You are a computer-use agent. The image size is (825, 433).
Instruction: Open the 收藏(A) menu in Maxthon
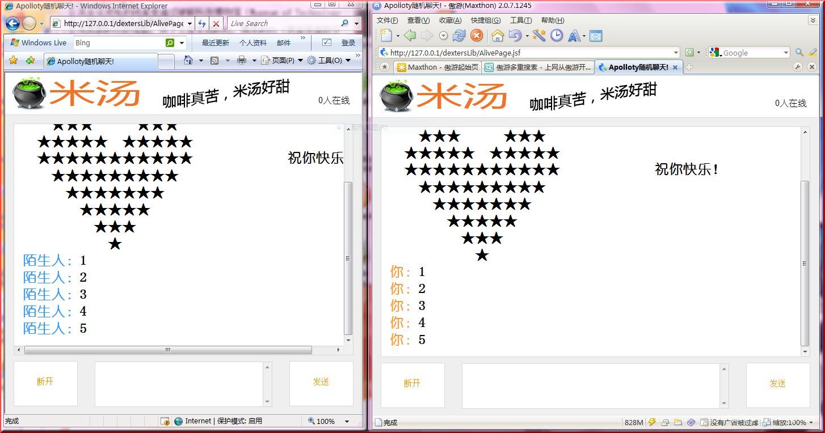450,20
